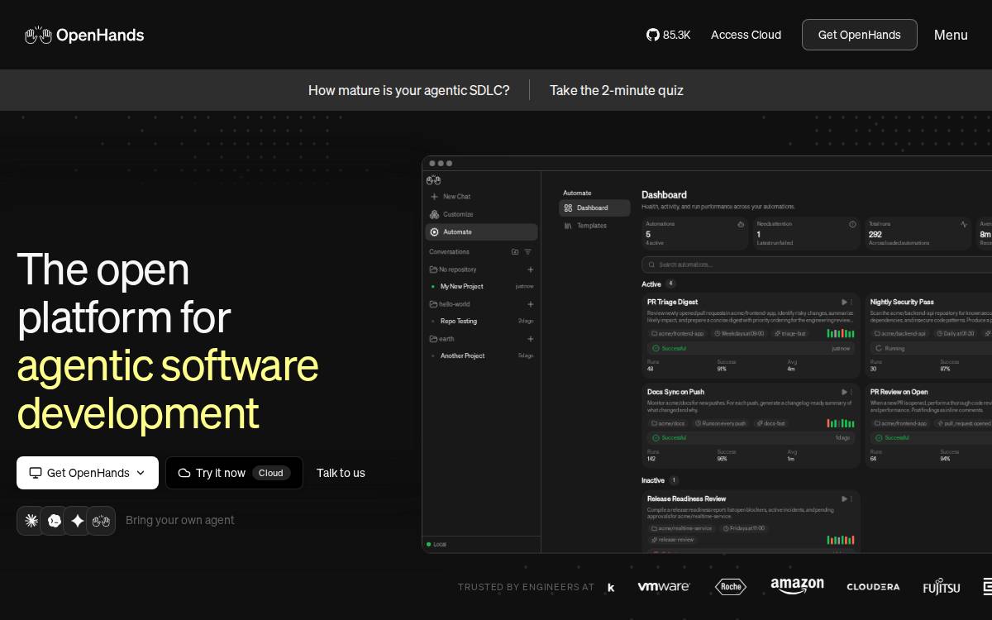
Task: Click How mature is your agentic SDLC banner
Action: point(408,90)
